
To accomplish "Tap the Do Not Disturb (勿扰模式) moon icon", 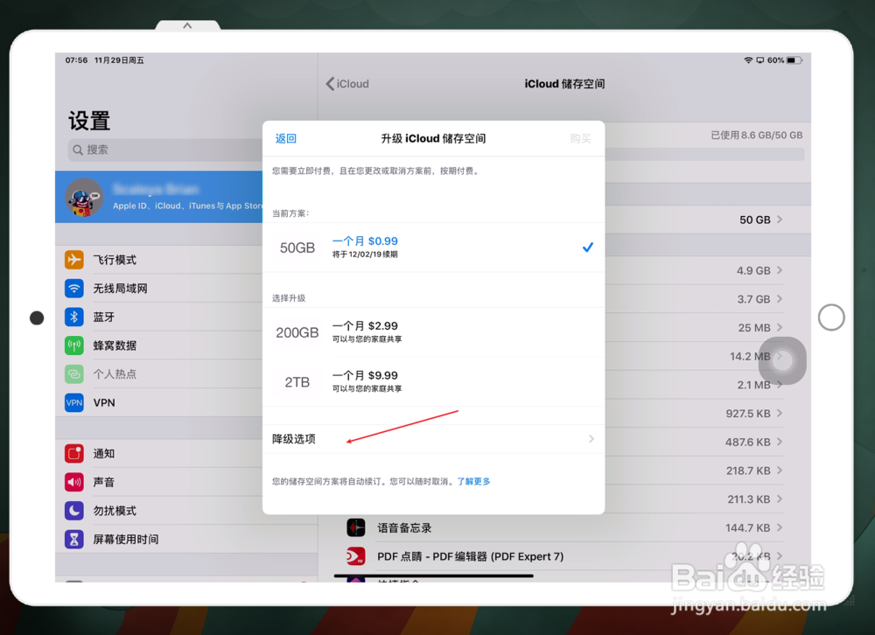I will click(74, 511).
